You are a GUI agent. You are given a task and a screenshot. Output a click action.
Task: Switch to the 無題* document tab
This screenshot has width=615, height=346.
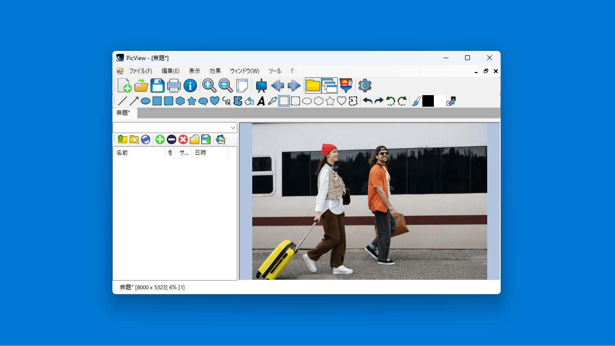pos(123,113)
